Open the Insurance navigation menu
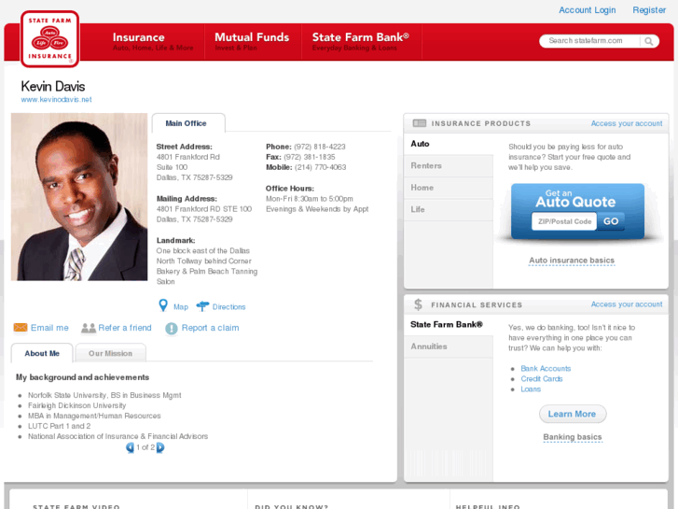 pos(153,42)
